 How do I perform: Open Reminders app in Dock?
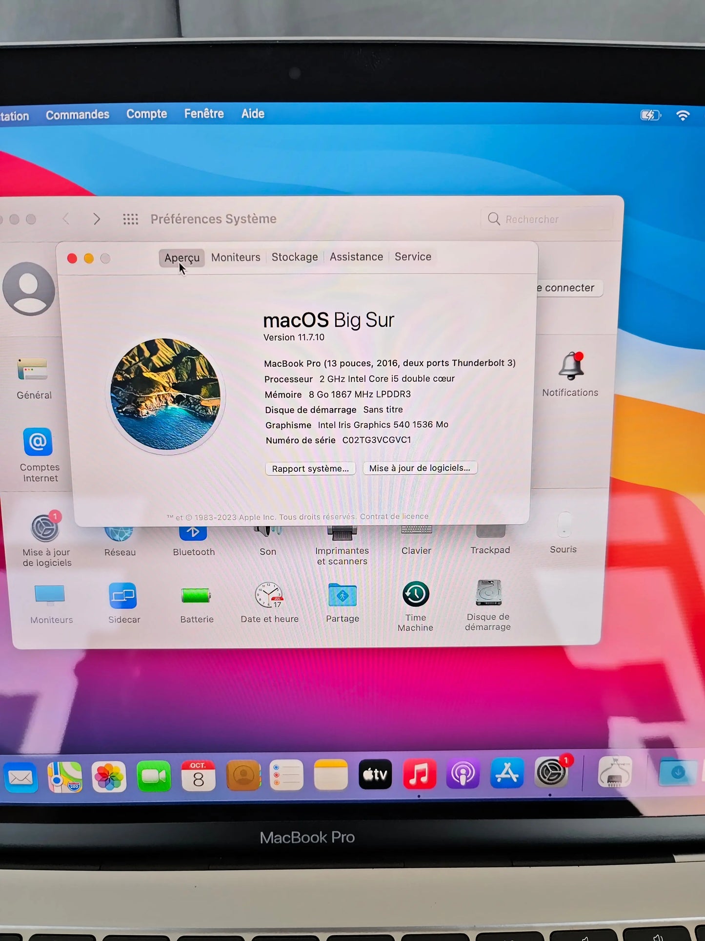[x=286, y=775]
